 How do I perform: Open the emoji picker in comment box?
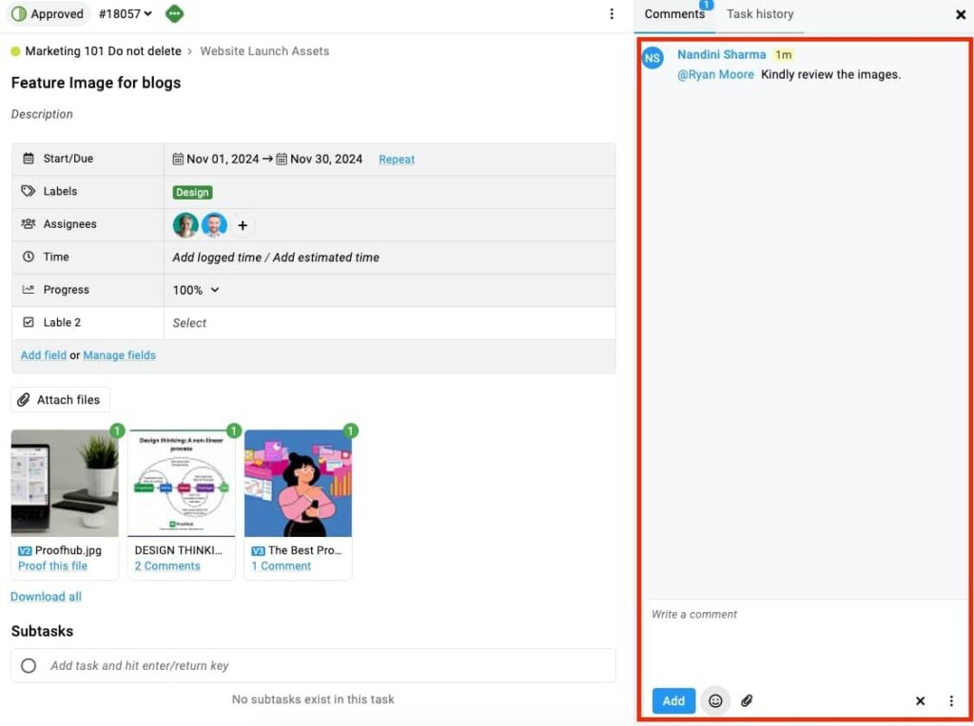715,700
